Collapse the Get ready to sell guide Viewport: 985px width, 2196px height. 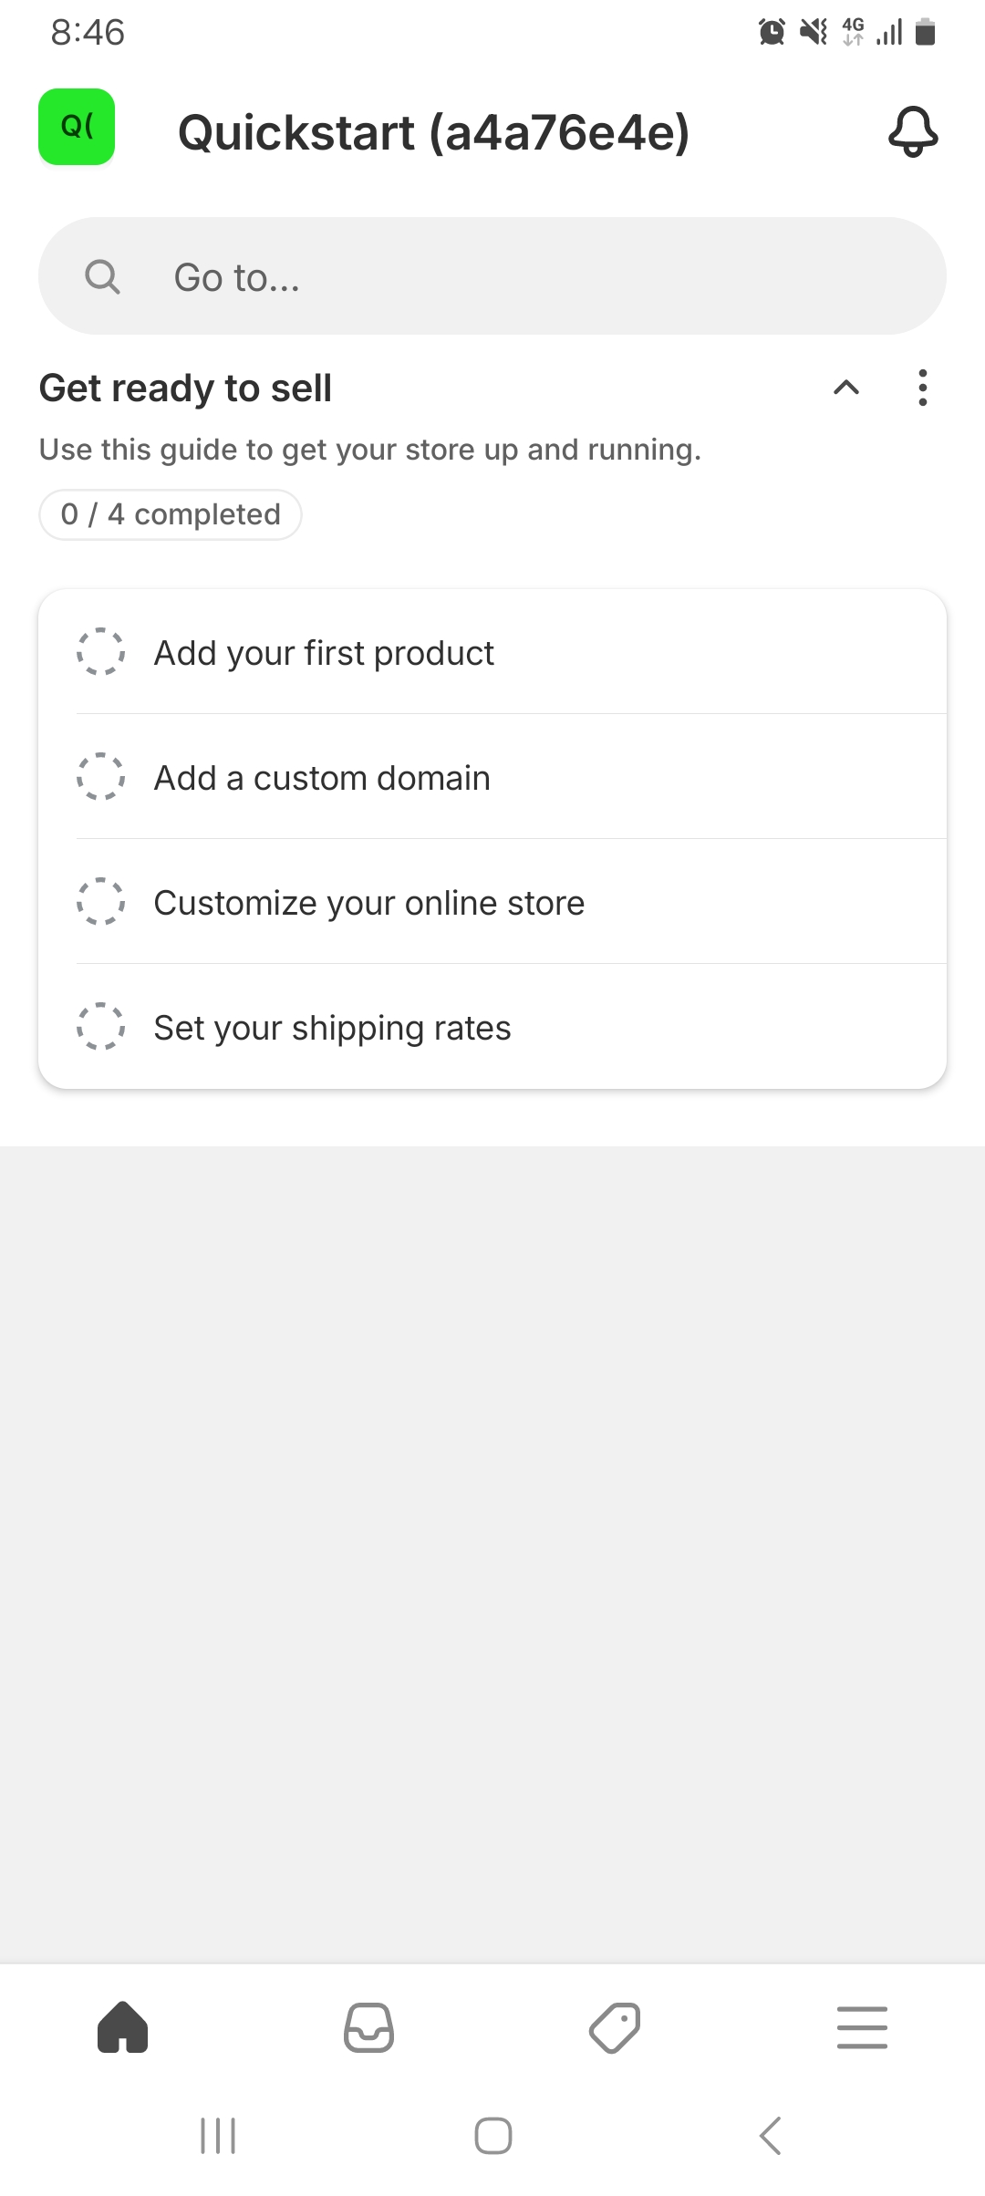click(x=846, y=388)
